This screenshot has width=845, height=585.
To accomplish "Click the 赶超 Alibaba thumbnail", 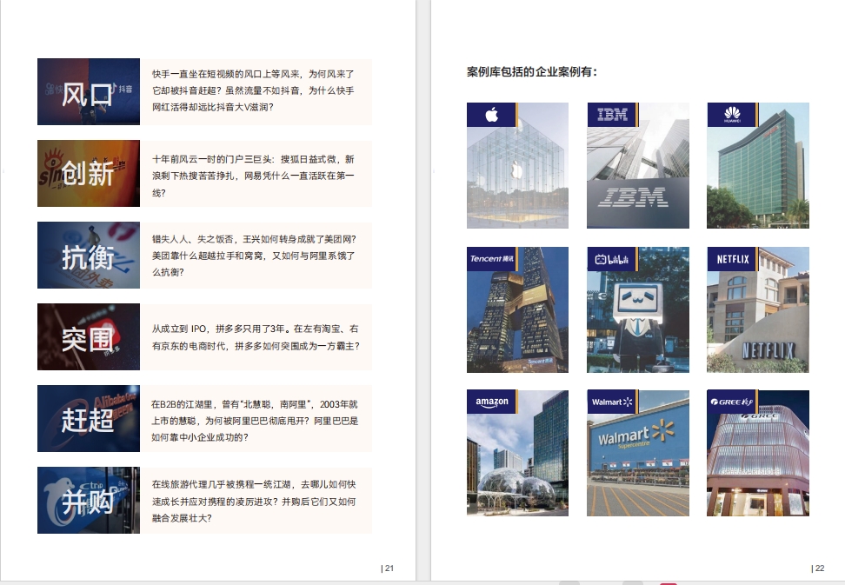I will 89,419.
